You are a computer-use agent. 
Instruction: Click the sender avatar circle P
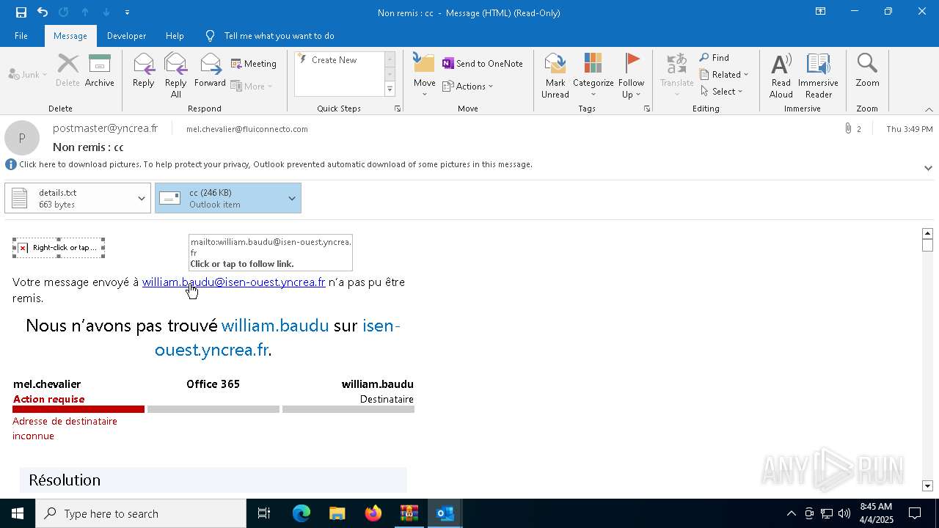coord(22,138)
